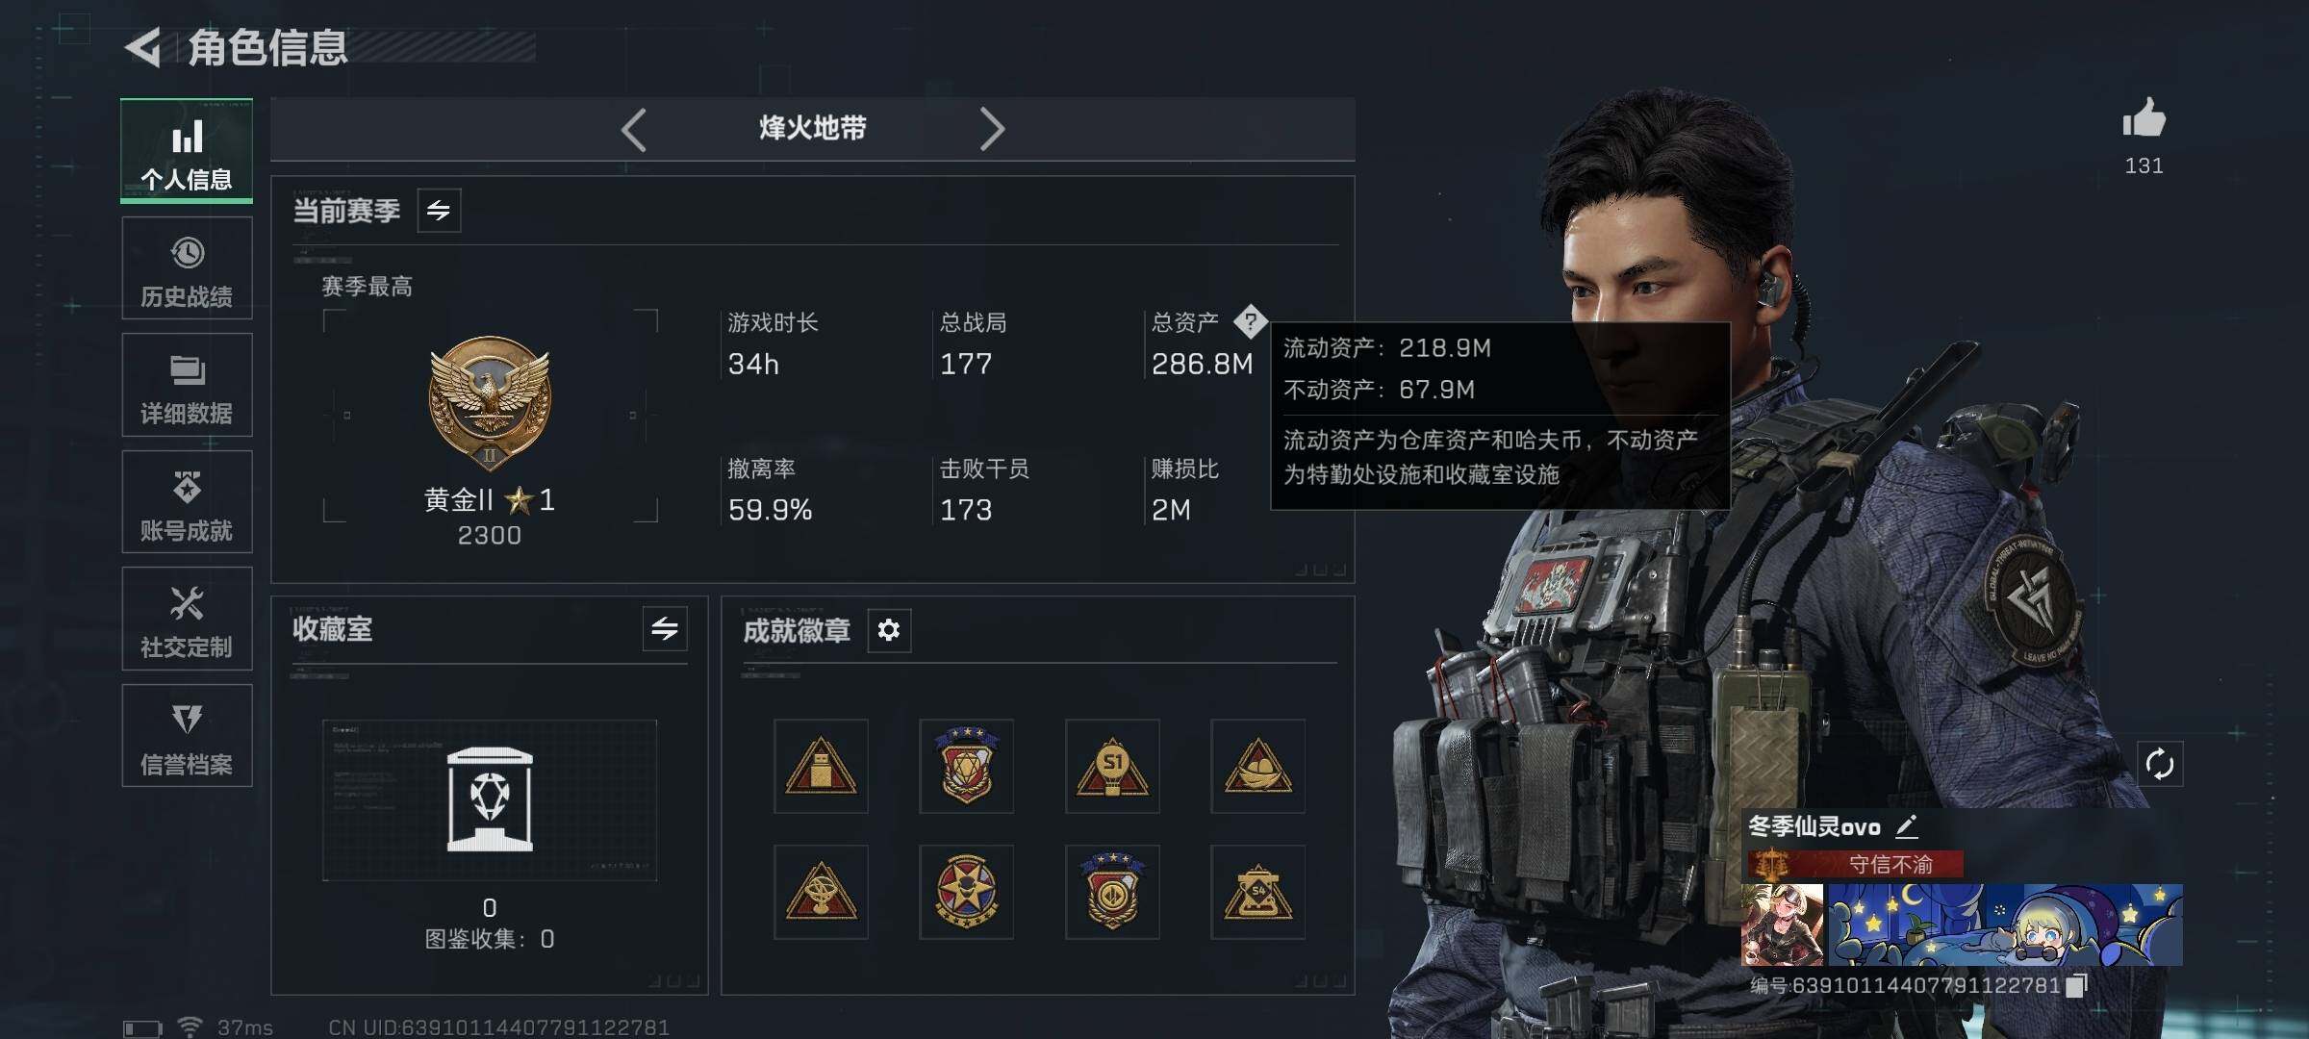
Task: Toggle the 收藏室 swap arrows button
Action: [x=665, y=629]
